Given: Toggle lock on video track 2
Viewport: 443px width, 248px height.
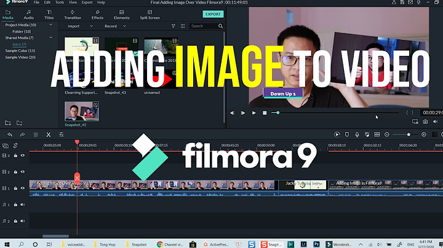Looking at the screenshot, I should 15,172.
